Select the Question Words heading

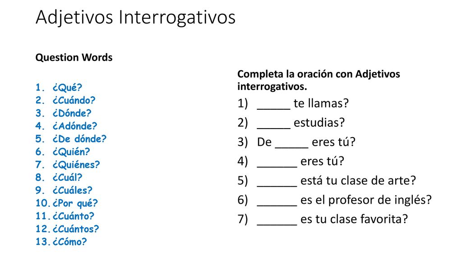click(x=74, y=58)
